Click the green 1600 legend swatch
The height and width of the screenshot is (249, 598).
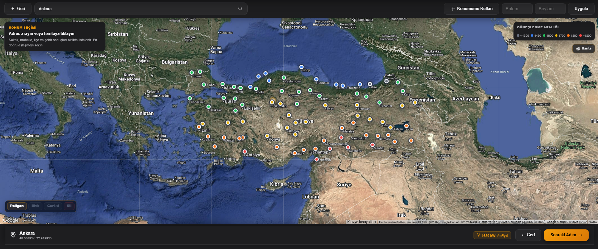(544, 36)
